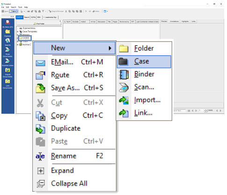Open My Inbox from the blue sidebar
This screenshot has height=195, width=227.
7,24
